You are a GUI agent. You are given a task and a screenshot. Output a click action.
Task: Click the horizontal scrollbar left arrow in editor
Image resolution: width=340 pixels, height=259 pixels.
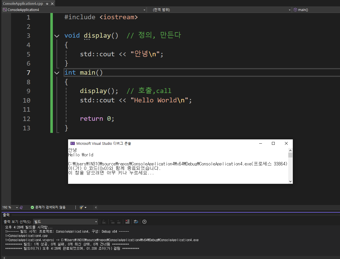coord(95,208)
